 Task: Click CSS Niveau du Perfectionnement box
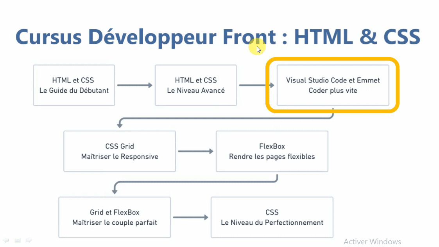click(x=272, y=217)
